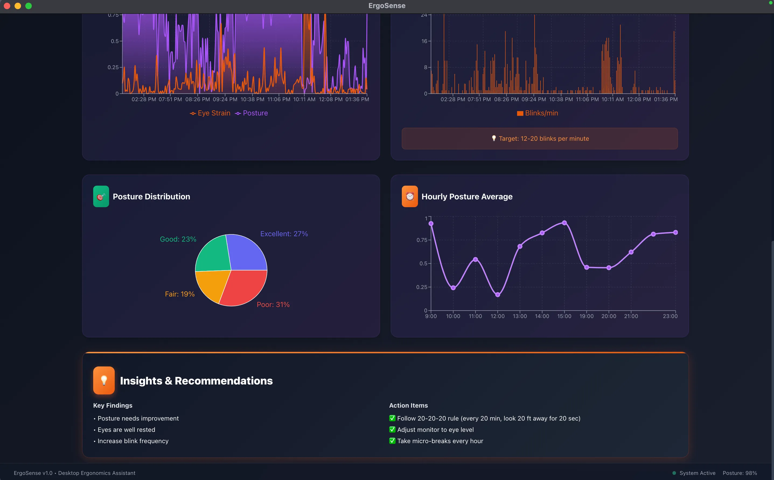The image size is (774, 480).
Task: Click the Posture: 98% status readout
Action: 740,473
